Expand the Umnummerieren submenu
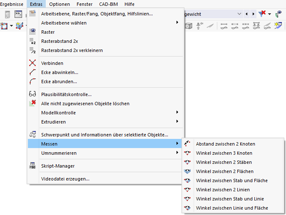Screen dimensions: 286x215 pyautogui.click(x=105, y=153)
